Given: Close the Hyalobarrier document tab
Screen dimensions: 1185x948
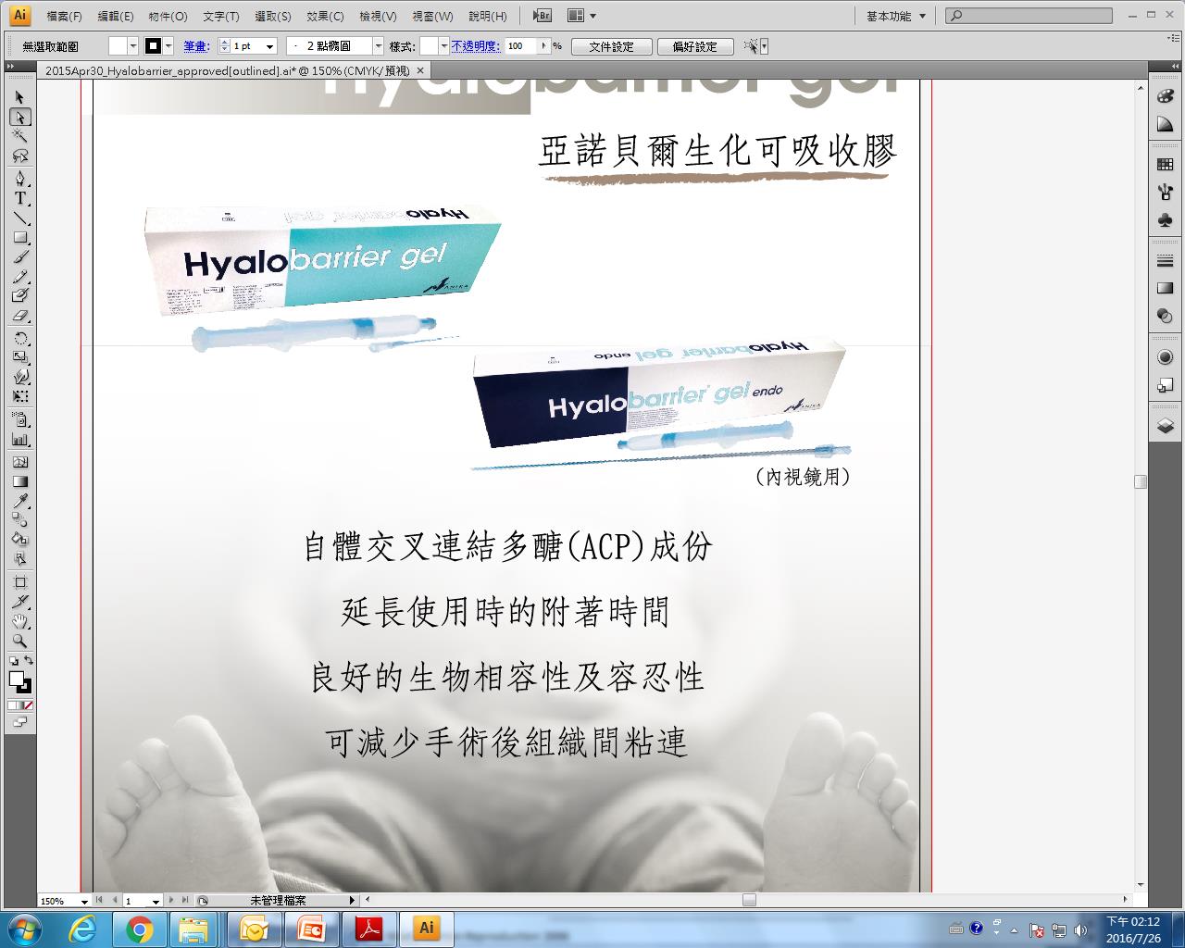Looking at the screenshot, I should 420,70.
